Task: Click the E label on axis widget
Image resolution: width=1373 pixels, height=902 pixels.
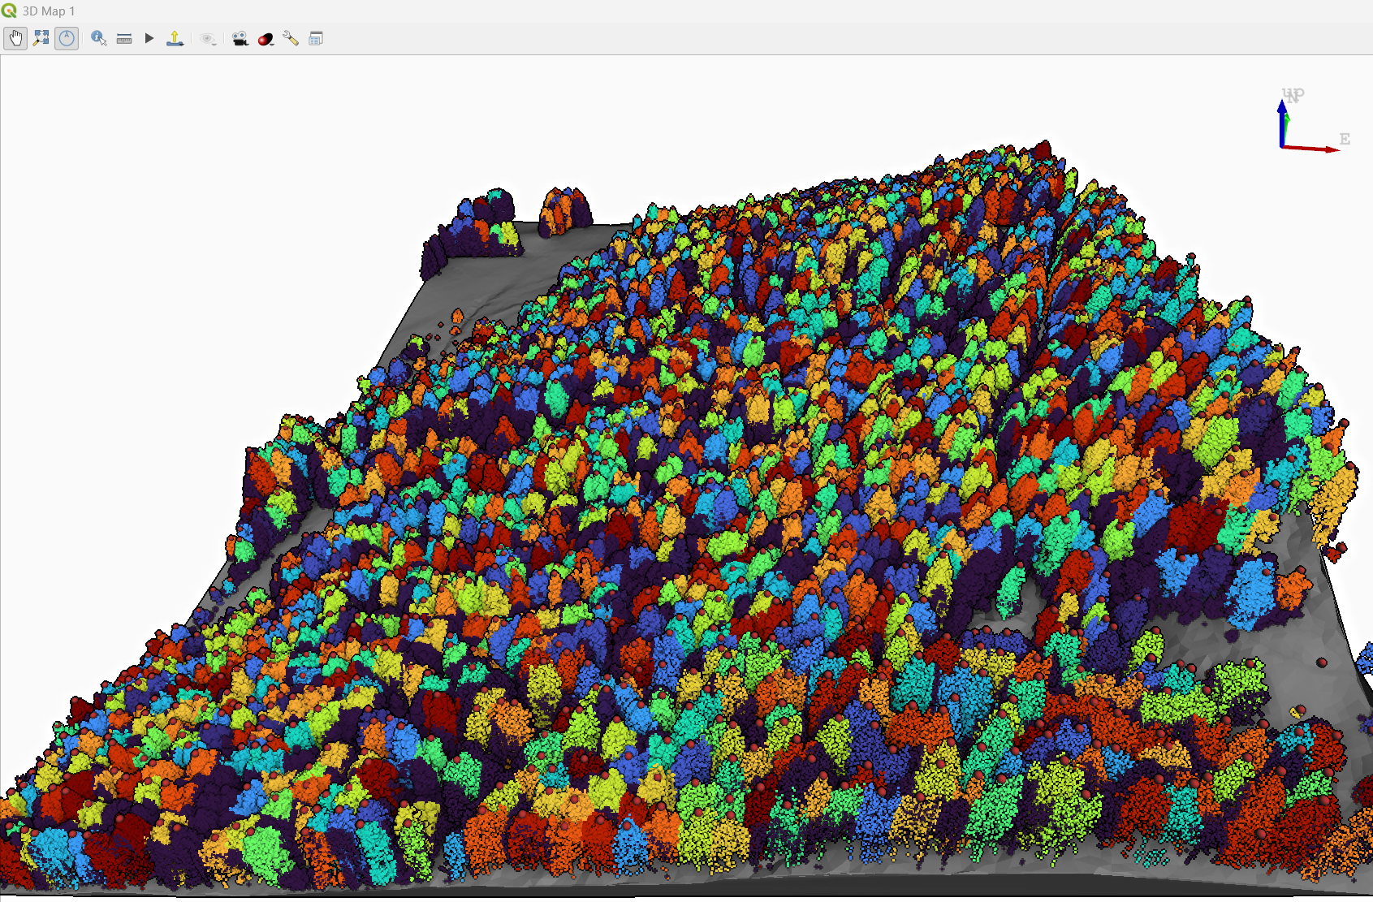Action: pos(1345,139)
